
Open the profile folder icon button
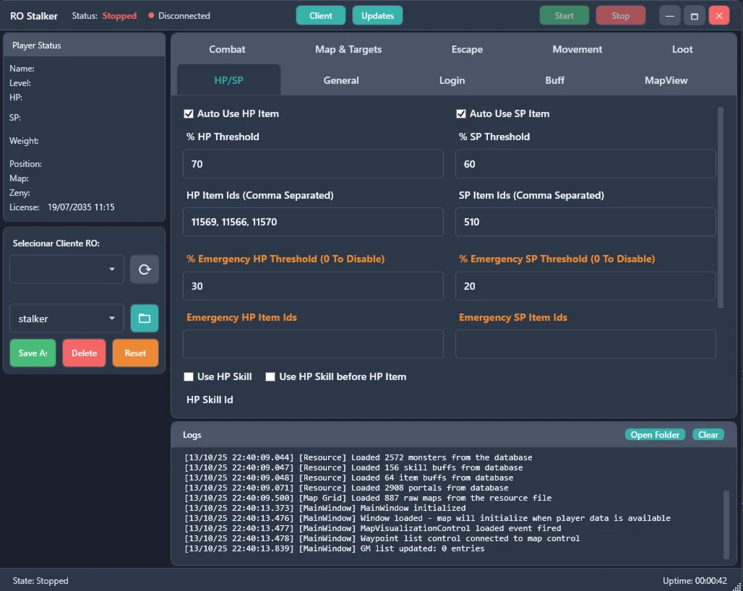coord(144,318)
